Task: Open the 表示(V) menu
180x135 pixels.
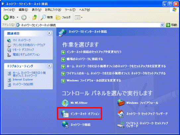Action: 36,10
